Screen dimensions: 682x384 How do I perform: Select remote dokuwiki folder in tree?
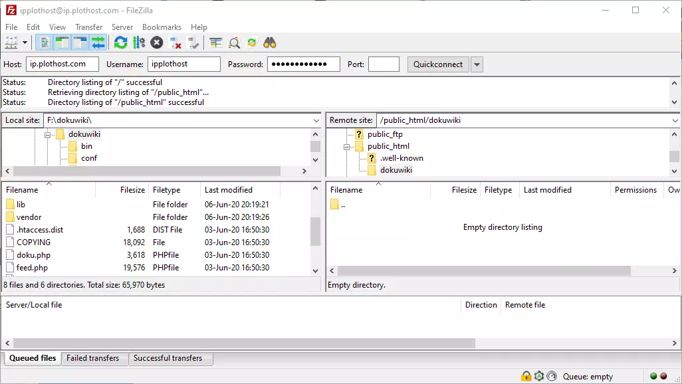point(396,170)
